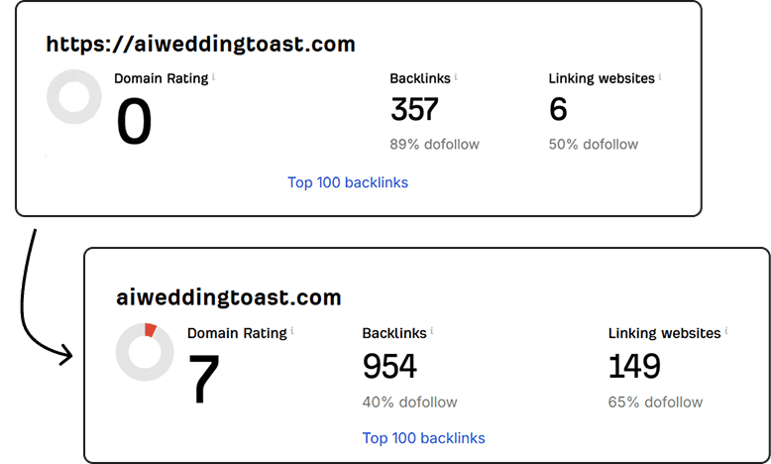
Task: Click info icon next to Linking websites 6
Action: click(x=660, y=76)
